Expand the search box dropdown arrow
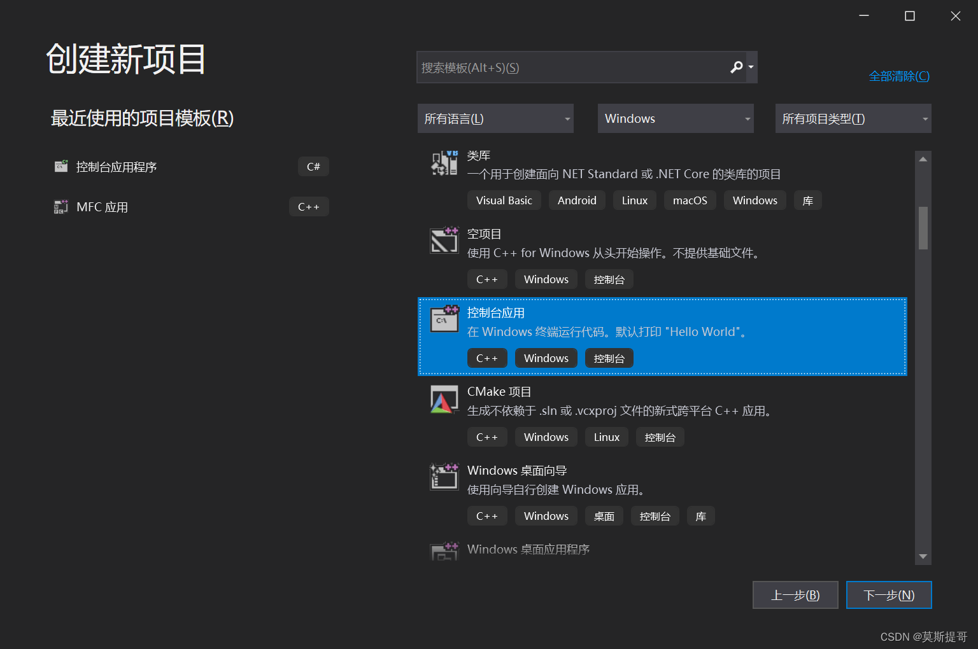The height and width of the screenshot is (649, 978). click(751, 67)
